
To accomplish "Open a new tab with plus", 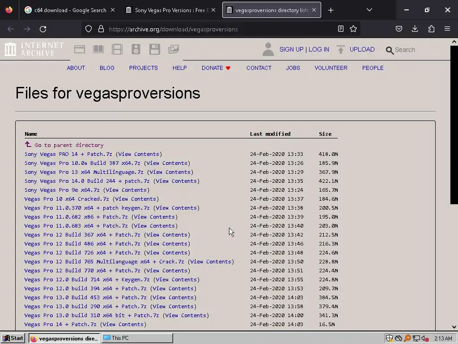I will tap(331, 10).
